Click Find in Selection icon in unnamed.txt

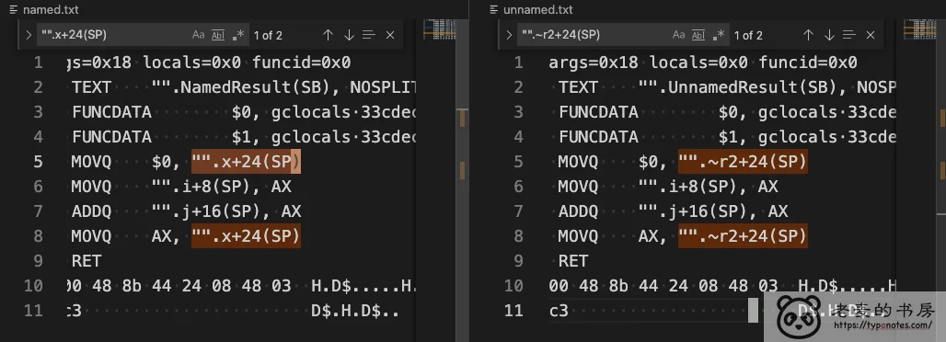[x=849, y=35]
